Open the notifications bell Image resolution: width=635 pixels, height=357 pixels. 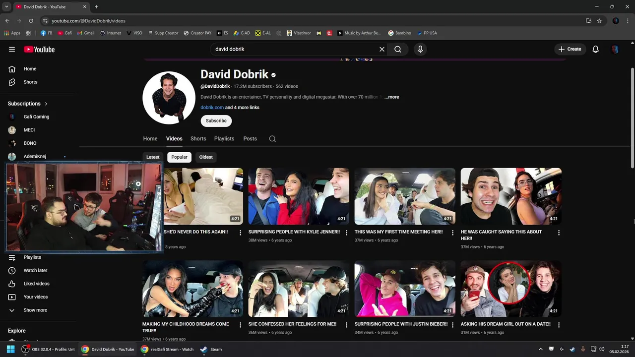[x=596, y=49]
